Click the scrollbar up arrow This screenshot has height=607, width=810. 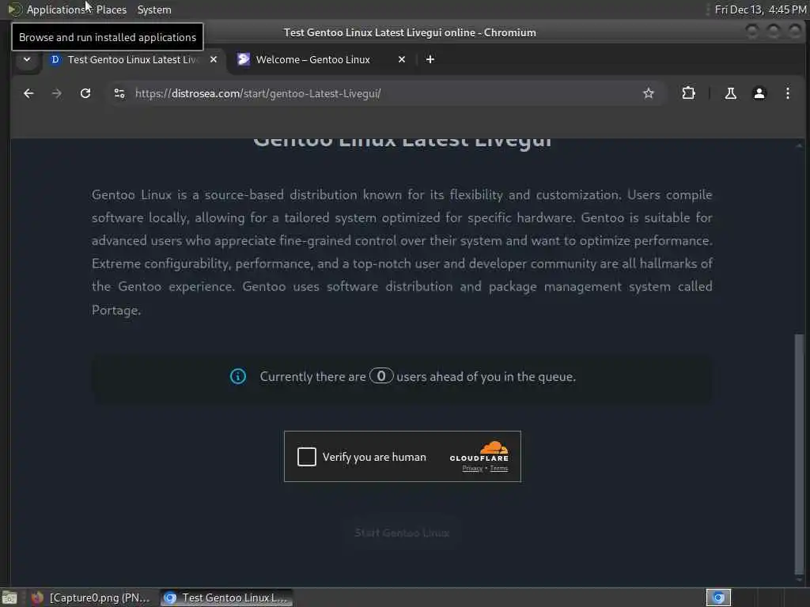click(799, 146)
